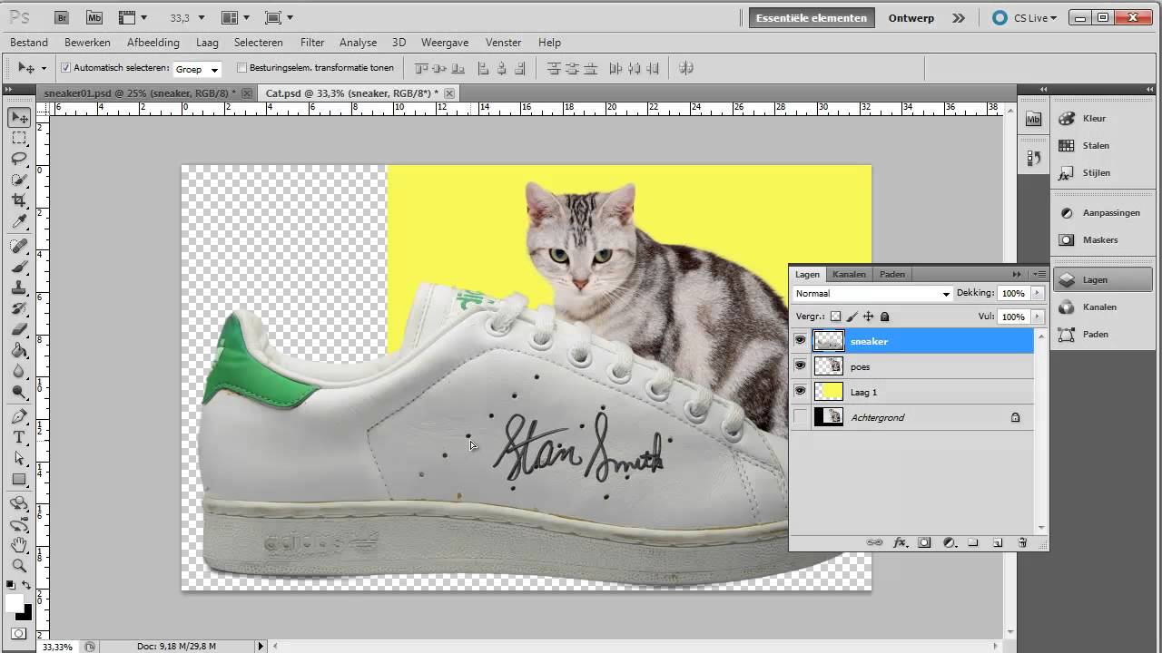
Task: Choose the Ontwerp workspace
Action: (x=911, y=18)
